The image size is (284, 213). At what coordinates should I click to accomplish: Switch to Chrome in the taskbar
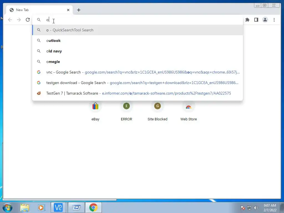tap(93, 207)
